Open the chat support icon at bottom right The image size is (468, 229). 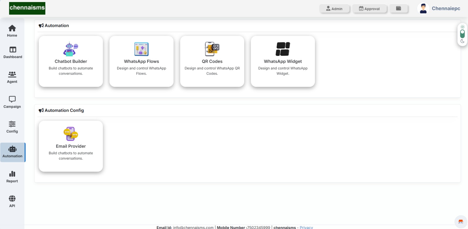(x=461, y=222)
